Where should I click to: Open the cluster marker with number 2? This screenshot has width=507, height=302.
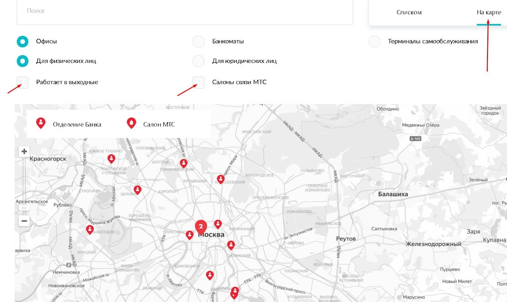coord(201,227)
